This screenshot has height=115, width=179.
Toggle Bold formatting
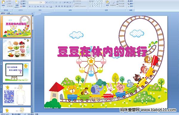coord(30,7)
